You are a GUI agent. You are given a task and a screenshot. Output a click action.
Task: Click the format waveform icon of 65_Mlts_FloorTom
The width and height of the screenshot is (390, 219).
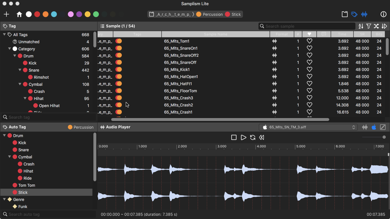coord(275,91)
